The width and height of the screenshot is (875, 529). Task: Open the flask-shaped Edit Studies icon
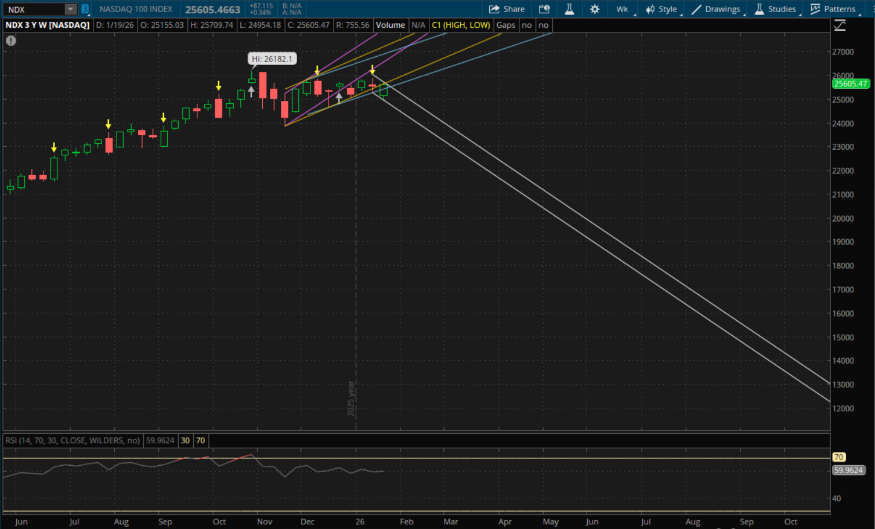coord(569,9)
